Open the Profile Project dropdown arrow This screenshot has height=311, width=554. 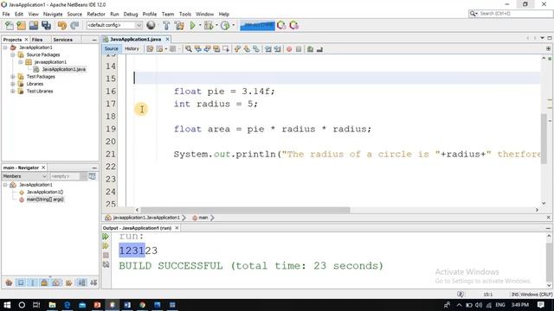pyautogui.click(x=233, y=25)
